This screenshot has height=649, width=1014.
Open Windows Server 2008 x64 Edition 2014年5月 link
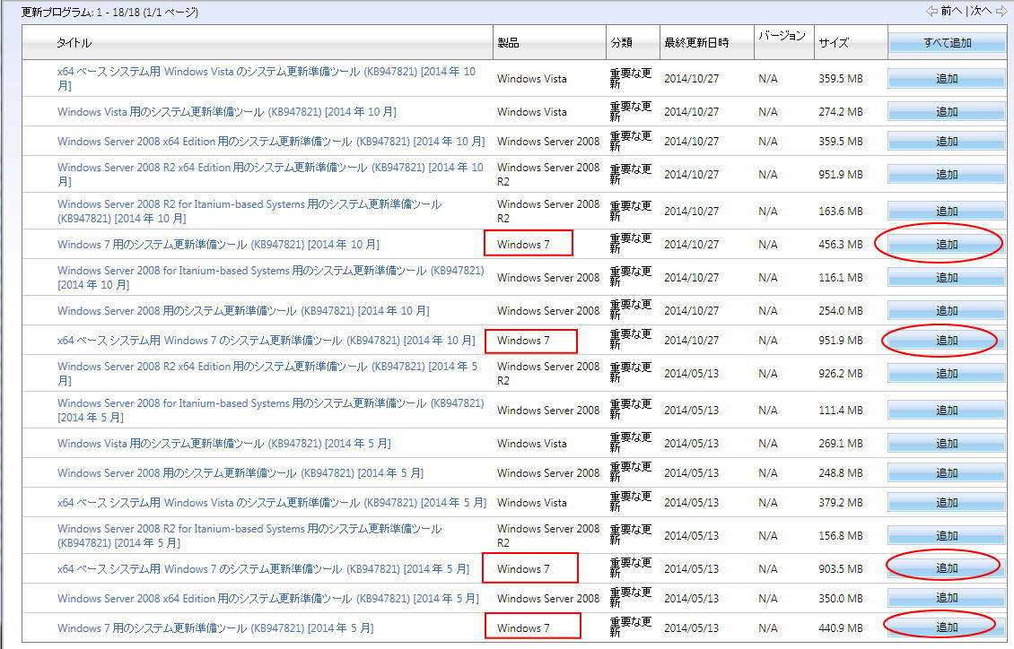click(267, 599)
